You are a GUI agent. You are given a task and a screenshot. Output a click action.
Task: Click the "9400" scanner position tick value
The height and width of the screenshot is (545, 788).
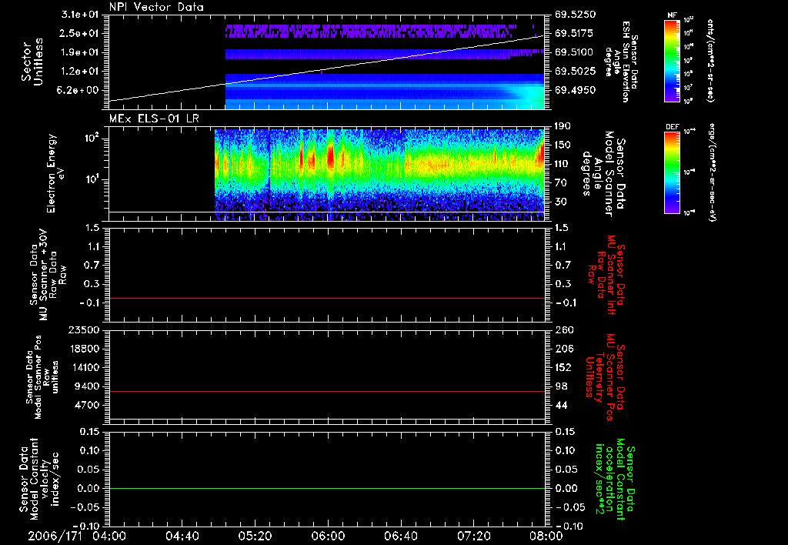[x=86, y=386]
